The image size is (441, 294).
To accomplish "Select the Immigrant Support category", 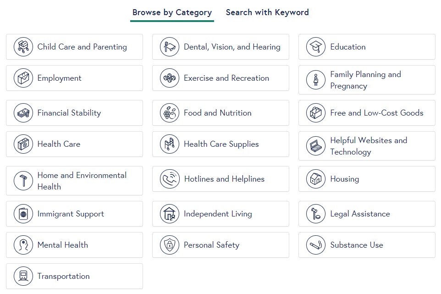I will coord(75,214).
